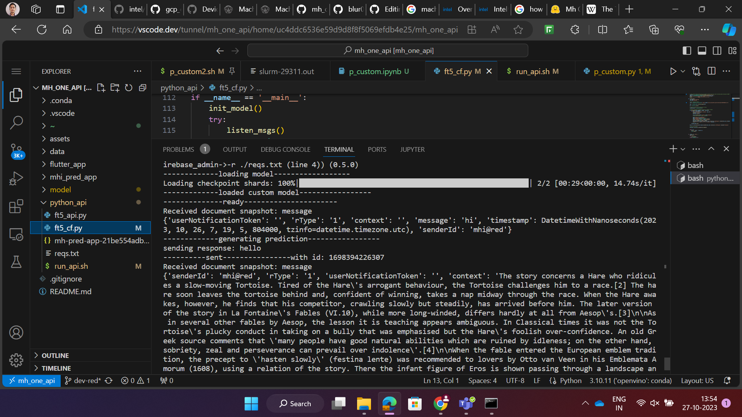This screenshot has height=417, width=742.
Task: Open the Testing view
Action: [16, 262]
